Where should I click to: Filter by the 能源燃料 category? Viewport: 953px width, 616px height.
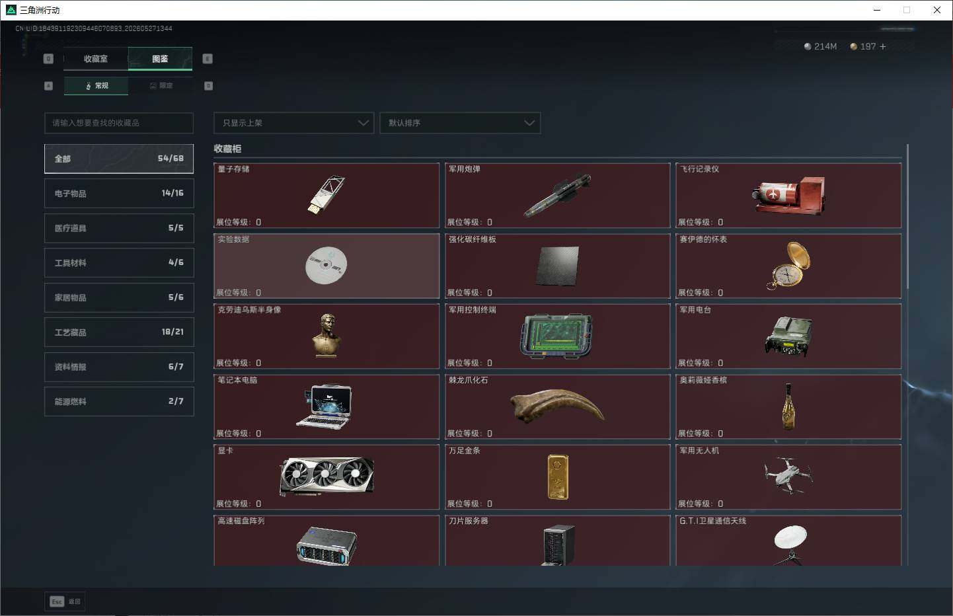[119, 401]
